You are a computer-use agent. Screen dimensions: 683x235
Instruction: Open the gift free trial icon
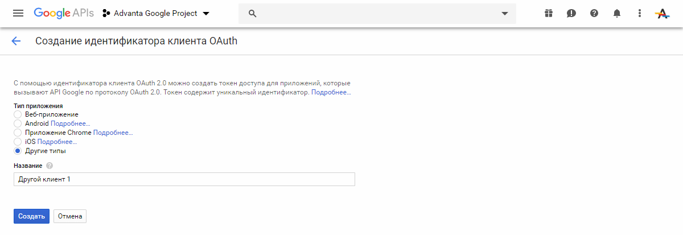click(548, 14)
